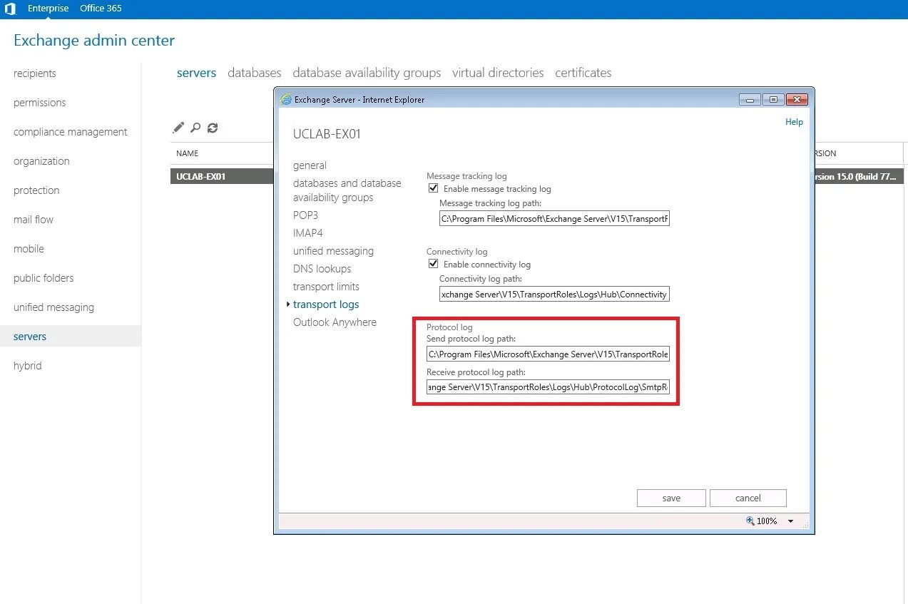908x604 pixels.
Task: Click the pencil edit icon in servers toolbar
Action: pos(178,128)
